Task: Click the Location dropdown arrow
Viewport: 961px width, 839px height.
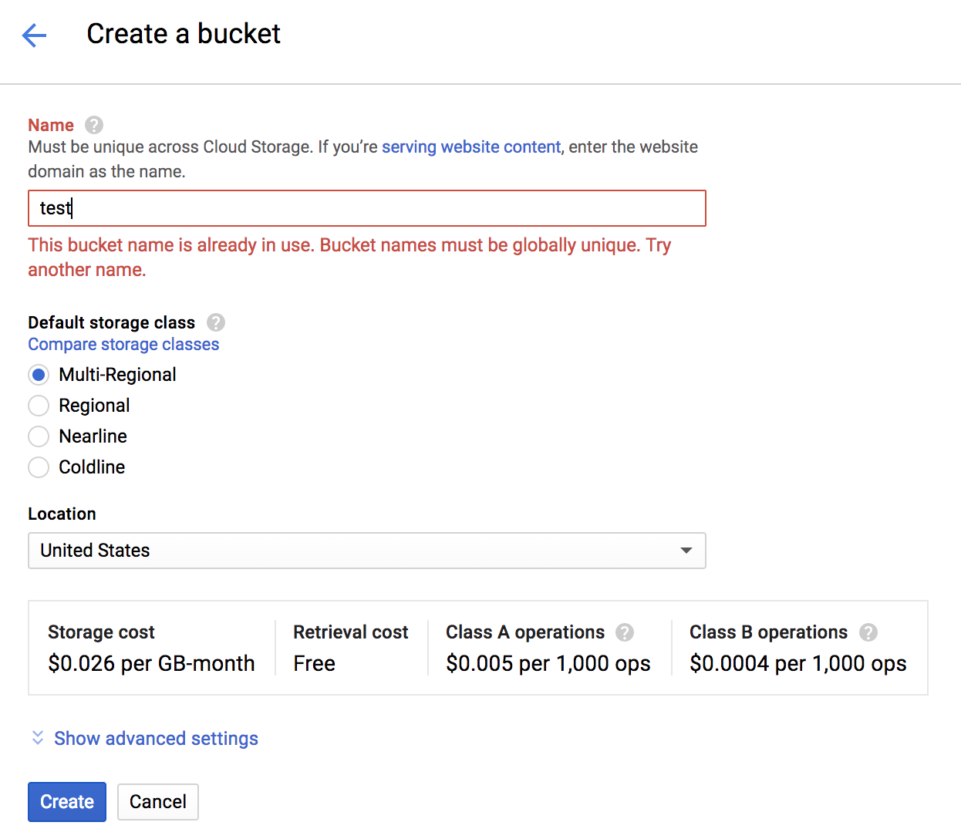Action: tap(686, 551)
